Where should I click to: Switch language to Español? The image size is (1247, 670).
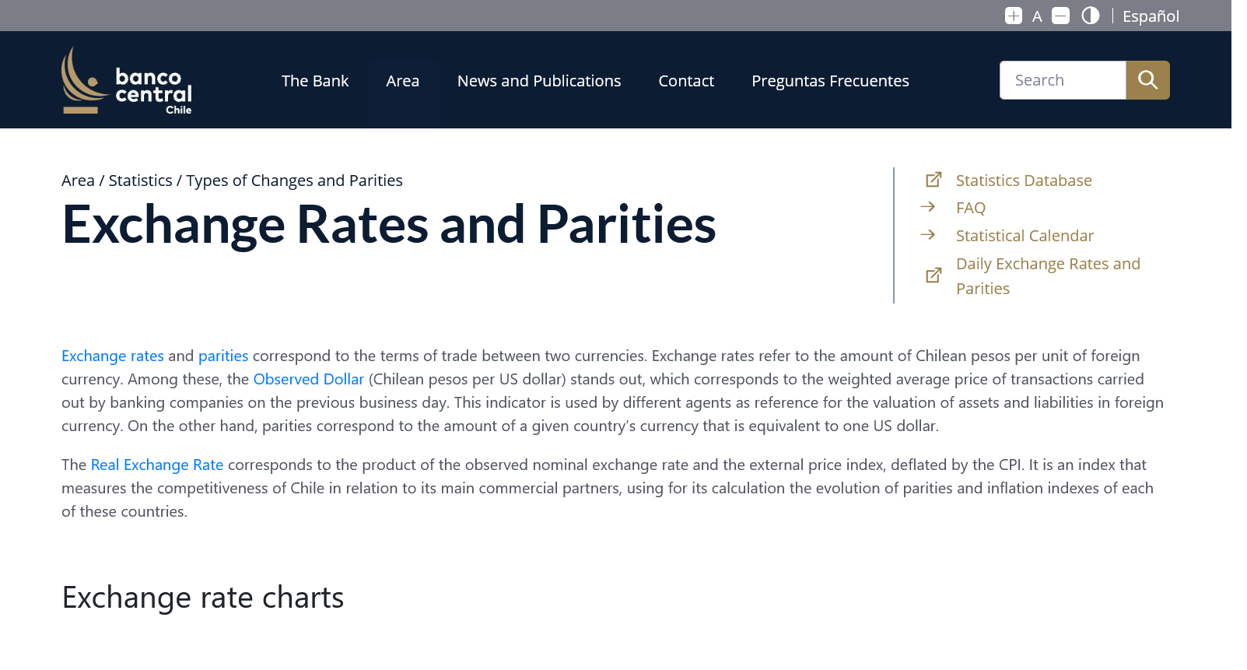point(1151,16)
